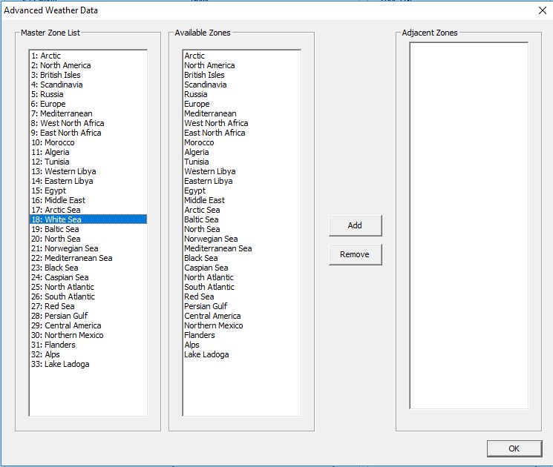Select '21: Norwegian Sea' master zone

tap(88, 248)
